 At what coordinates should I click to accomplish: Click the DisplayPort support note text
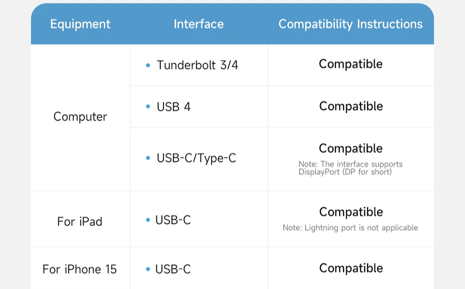(350, 168)
